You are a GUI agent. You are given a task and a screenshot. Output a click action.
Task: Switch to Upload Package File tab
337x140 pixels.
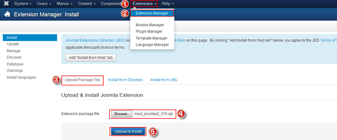click(x=82, y=80)
